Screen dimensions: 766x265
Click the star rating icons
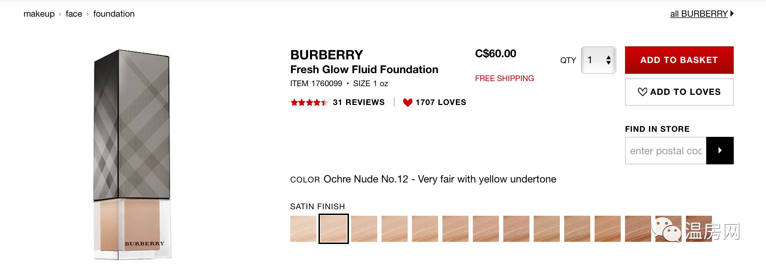click(x=309, y=102)
